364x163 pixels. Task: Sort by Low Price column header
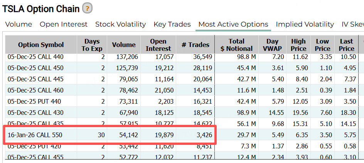(322, 45)
